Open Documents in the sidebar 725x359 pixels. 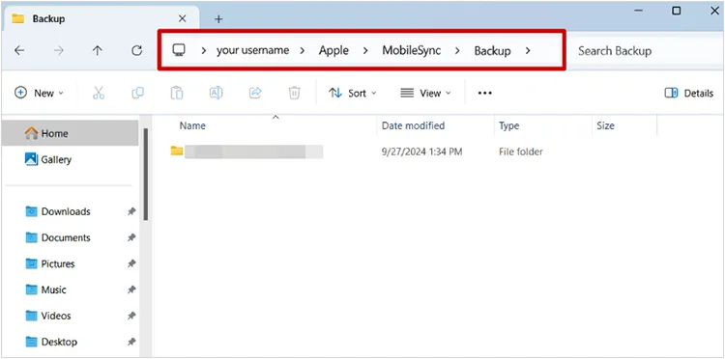point(66,237)
